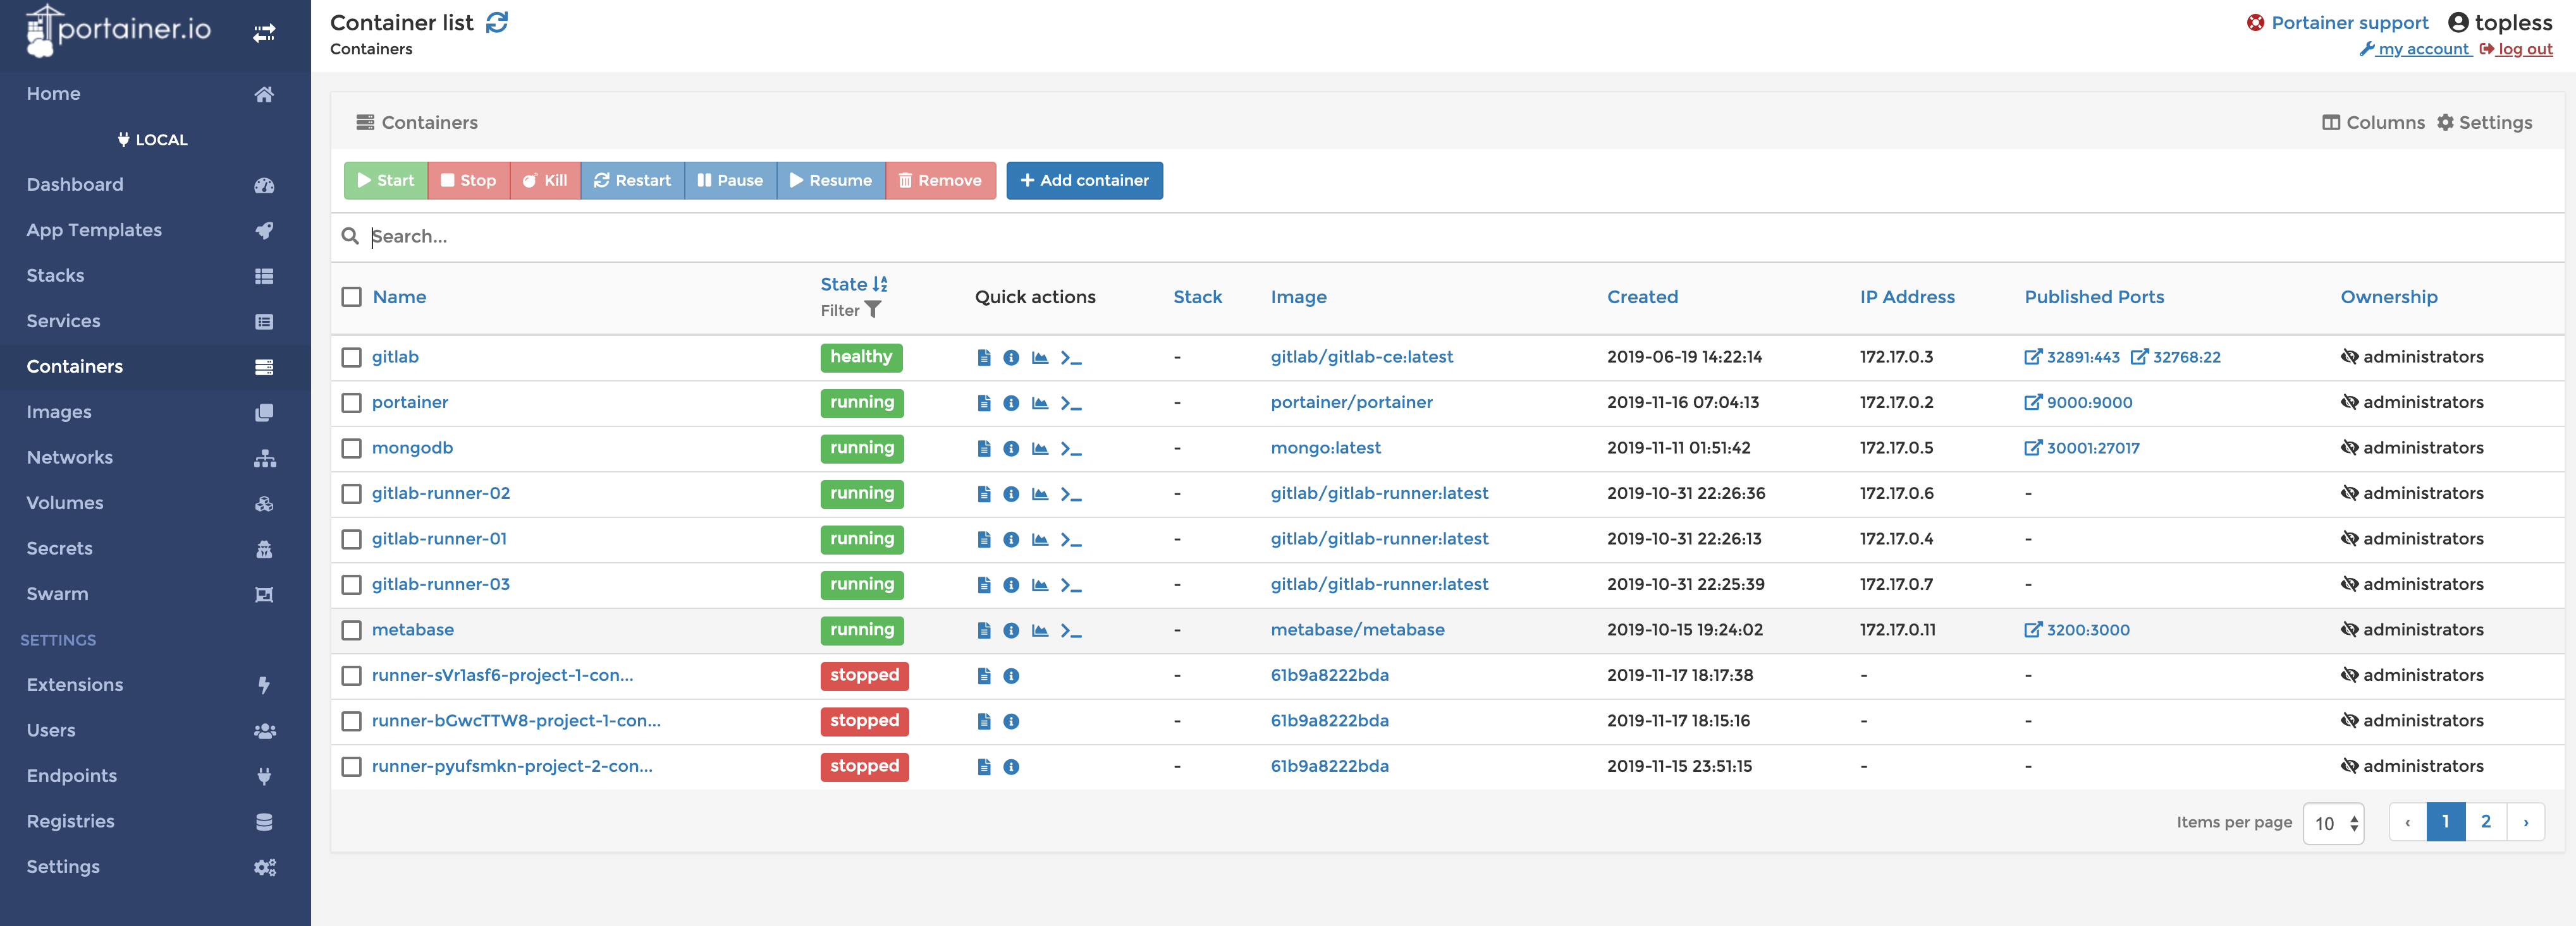
Task: Sort the table by Created column
Action: (x=1642, y=297)
